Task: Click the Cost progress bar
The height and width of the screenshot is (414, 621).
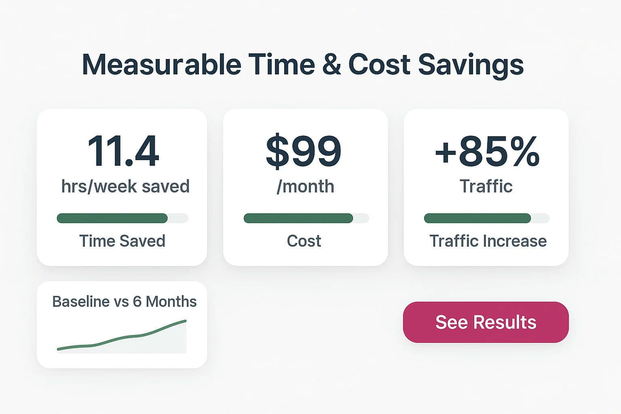Action: point(305,218)
